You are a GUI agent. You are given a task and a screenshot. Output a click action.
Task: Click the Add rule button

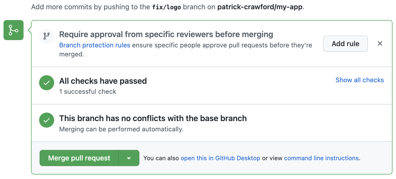(x=345, y=44)
